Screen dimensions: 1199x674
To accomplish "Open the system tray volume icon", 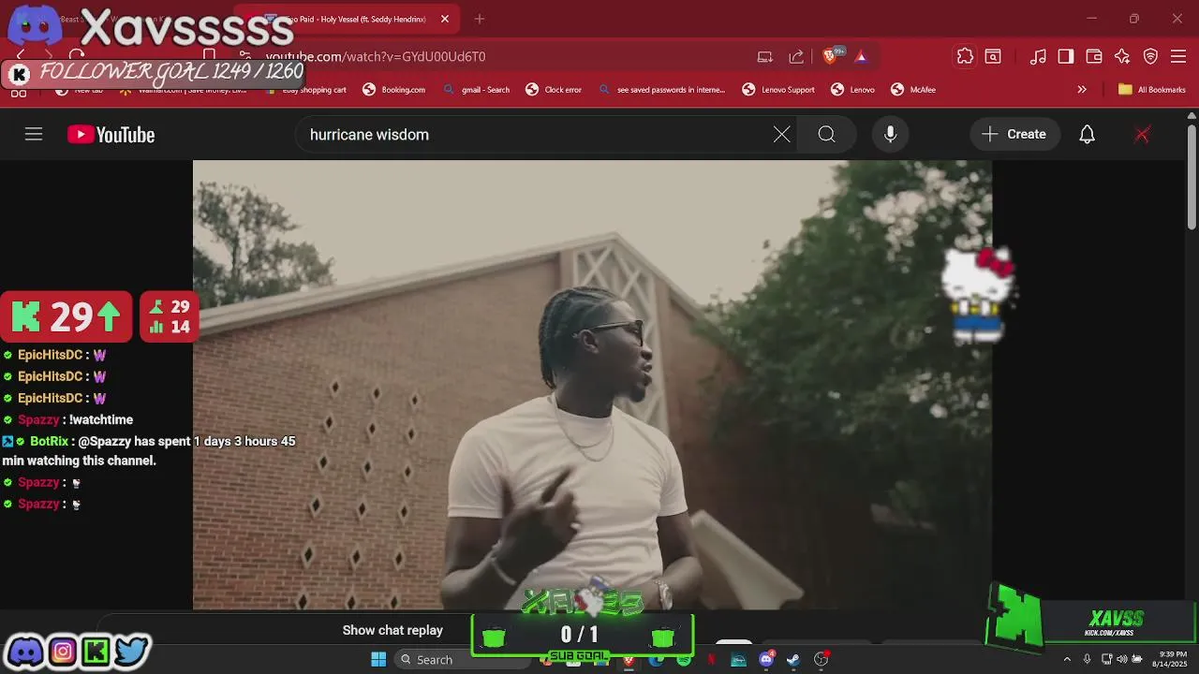I will [x=1121, y=660].
